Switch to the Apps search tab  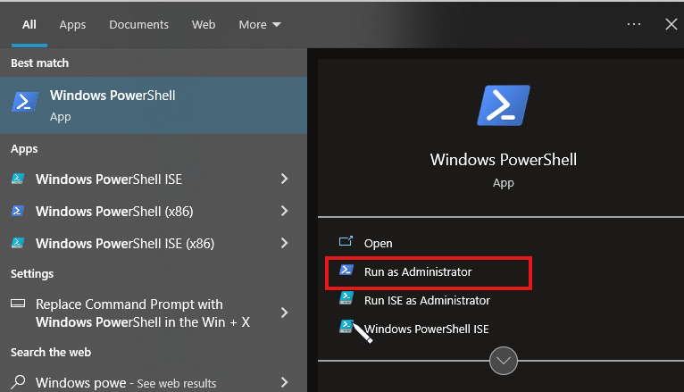(72, 25)
